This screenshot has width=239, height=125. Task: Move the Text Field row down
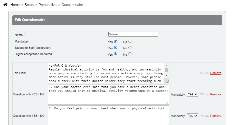click(202, 73)
